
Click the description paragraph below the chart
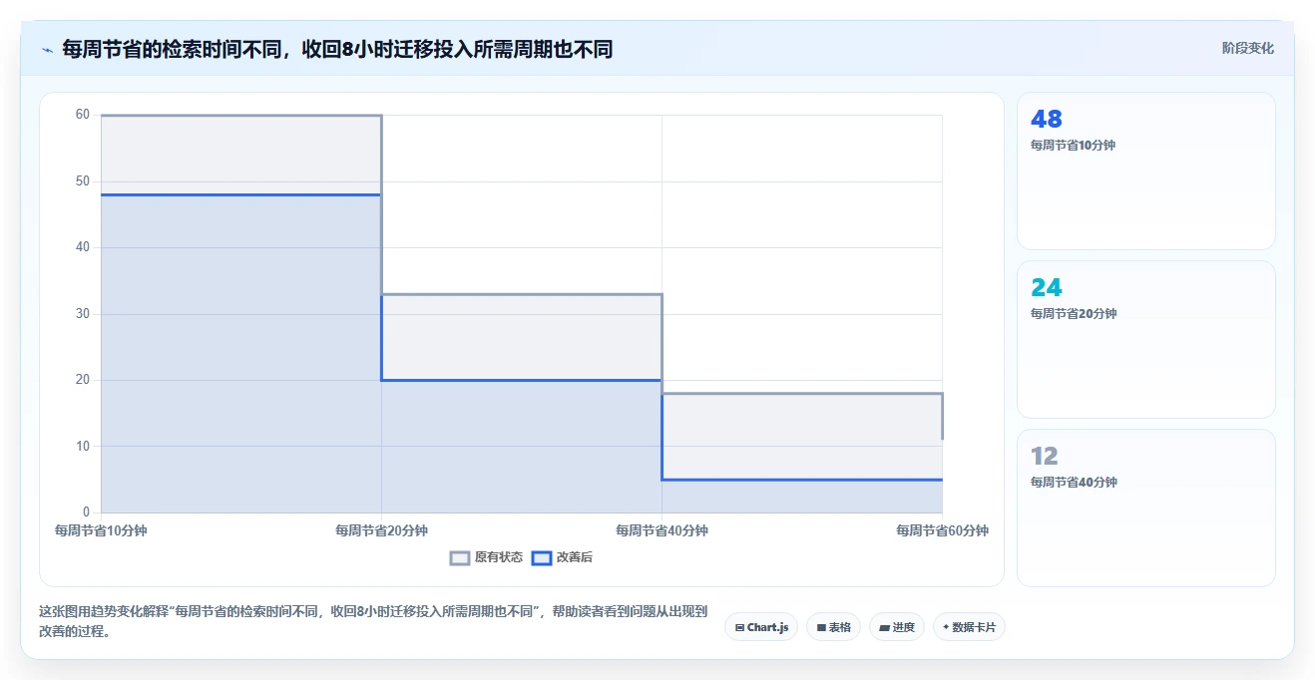coord(373,621)
